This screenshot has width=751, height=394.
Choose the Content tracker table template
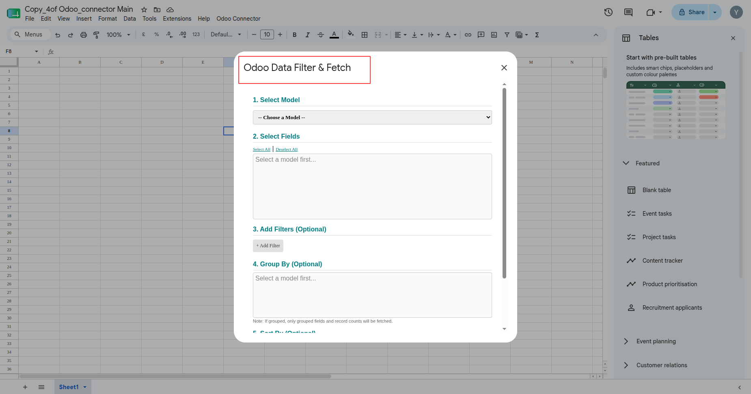coord(663,261)
